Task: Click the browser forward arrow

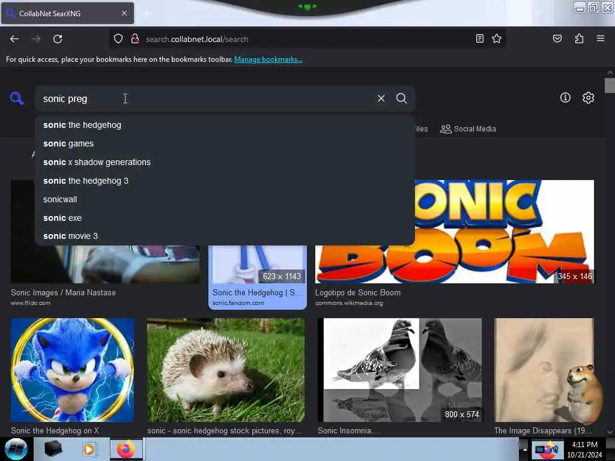Action: [36, 39]
